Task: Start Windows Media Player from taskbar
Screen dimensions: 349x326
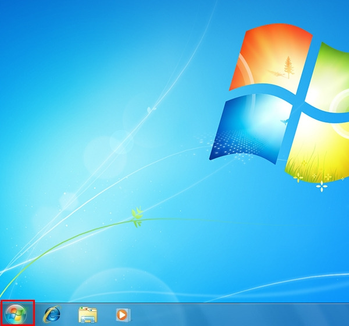Action: pyautogui.click(x=122, y=314)
